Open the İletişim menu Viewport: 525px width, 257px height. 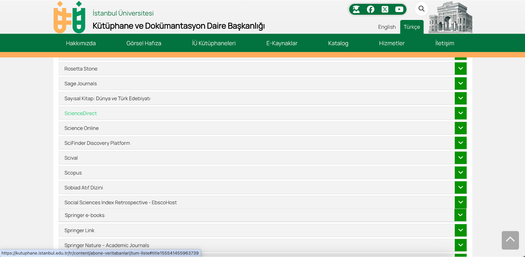pos(445,43)
